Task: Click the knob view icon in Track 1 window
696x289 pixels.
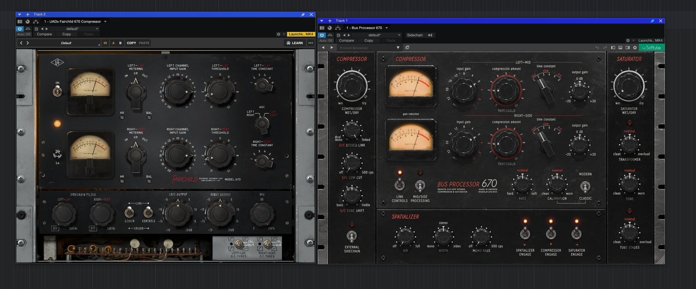Action: click(330, 28)
